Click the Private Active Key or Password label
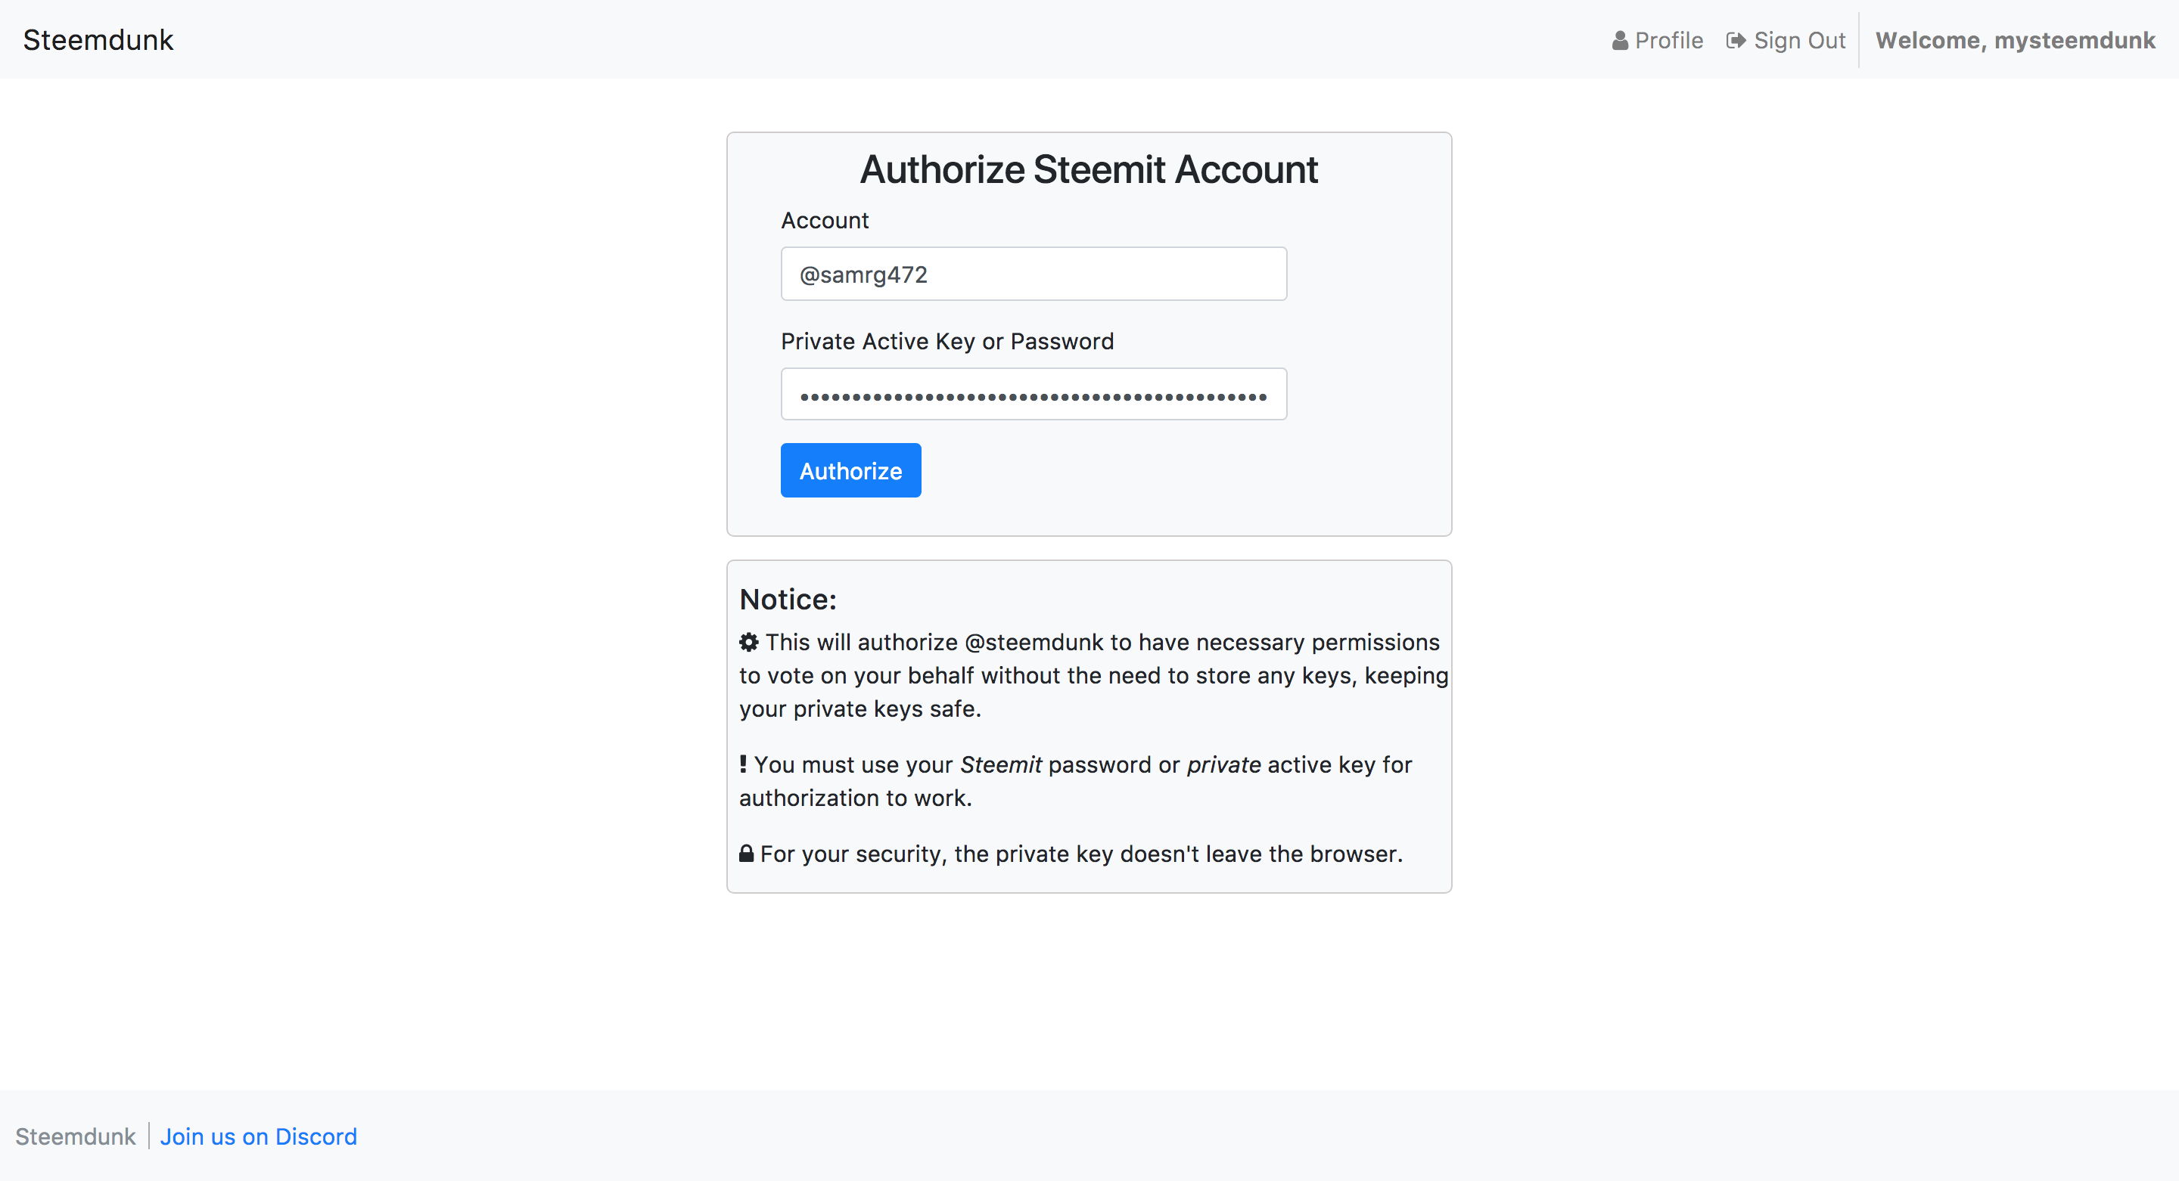This screenshot has width=2179, height=1181. pos(947,342)
